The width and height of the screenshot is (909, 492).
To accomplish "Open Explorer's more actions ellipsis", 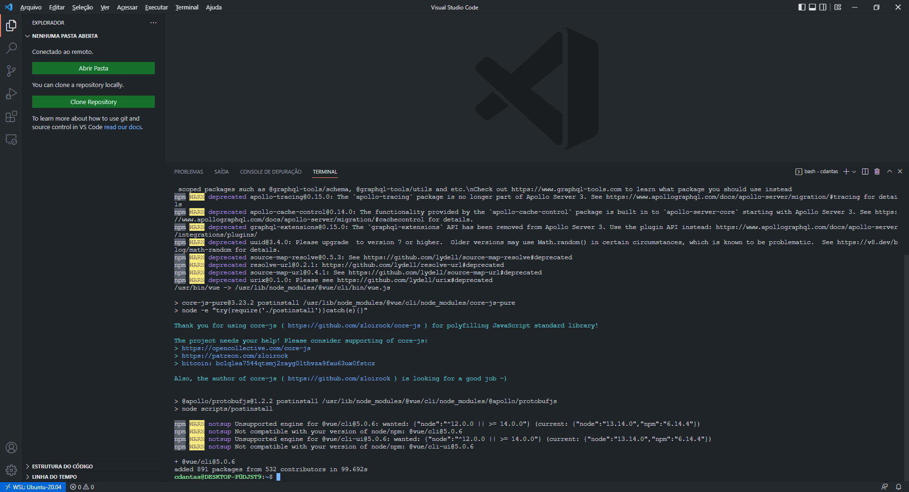I will pyautogui.click(x=153, y=23).
